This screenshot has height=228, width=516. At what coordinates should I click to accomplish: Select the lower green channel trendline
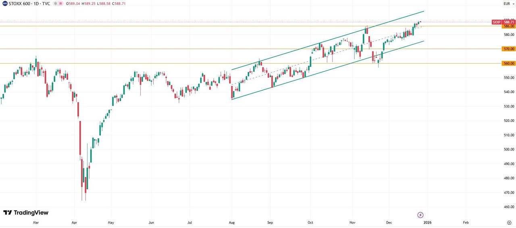coord(322,71)
